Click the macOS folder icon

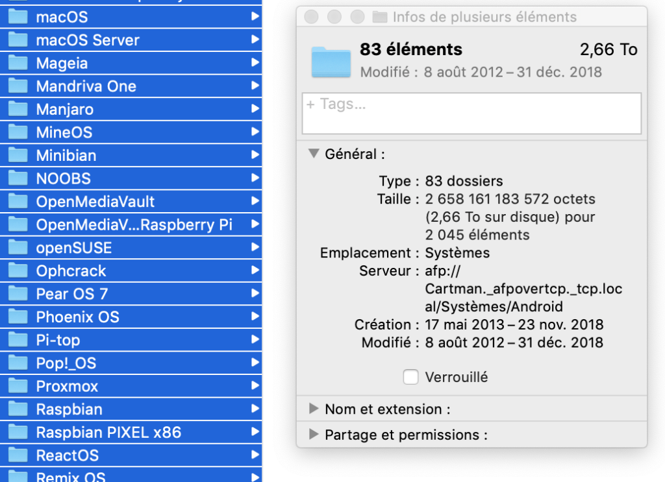18,17
